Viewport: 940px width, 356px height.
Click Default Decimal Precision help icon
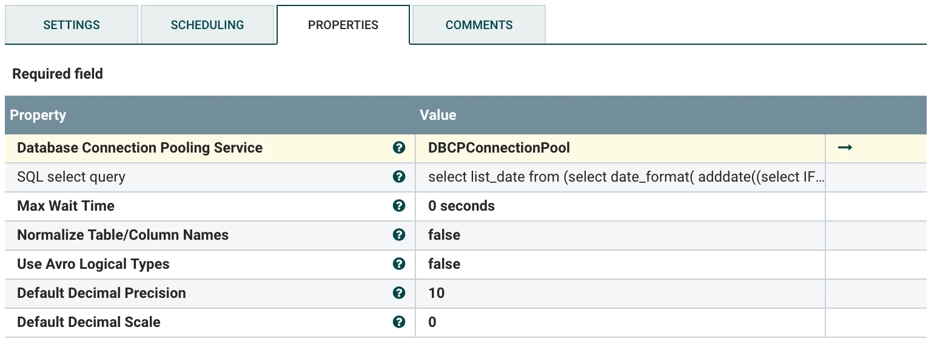[x=398, y=293]
